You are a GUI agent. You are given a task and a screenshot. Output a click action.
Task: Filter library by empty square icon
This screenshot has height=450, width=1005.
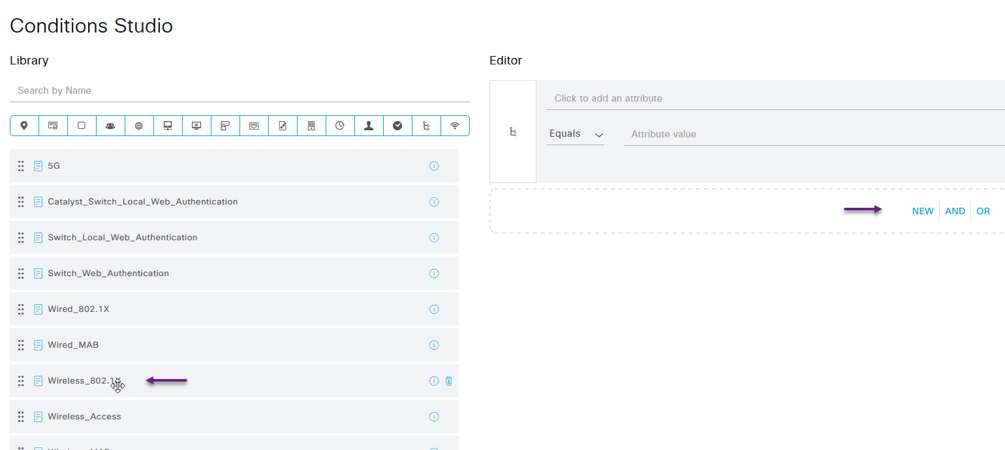point(82,126)
